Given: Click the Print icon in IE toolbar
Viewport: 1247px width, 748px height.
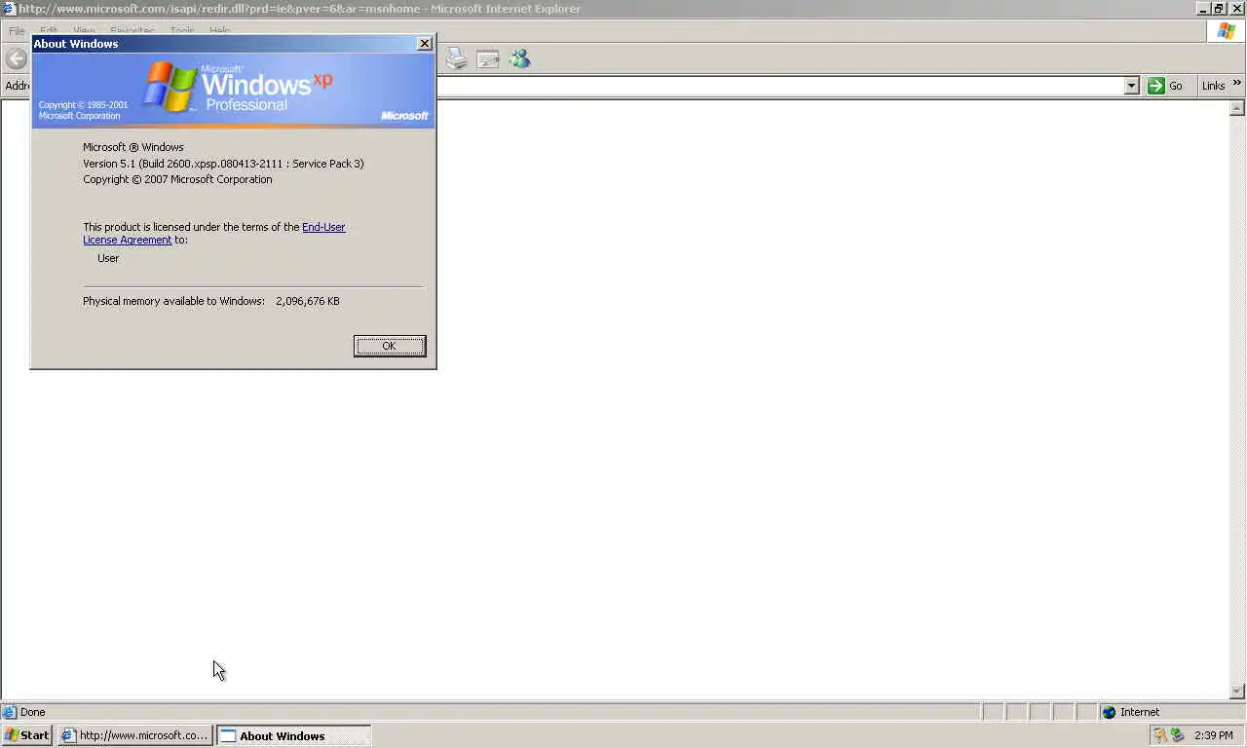Looking at the screenshot, I should pos(456,59).
